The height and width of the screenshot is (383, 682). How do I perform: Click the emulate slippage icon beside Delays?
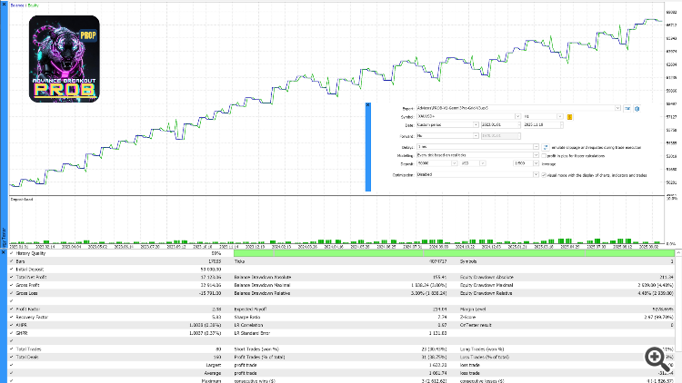(x=546, y=147)
